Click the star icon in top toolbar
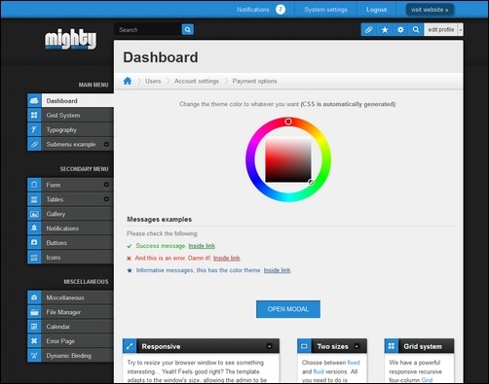 point(385,30)
